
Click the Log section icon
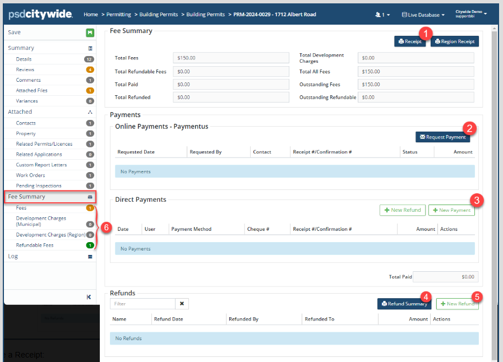(90, 257)
